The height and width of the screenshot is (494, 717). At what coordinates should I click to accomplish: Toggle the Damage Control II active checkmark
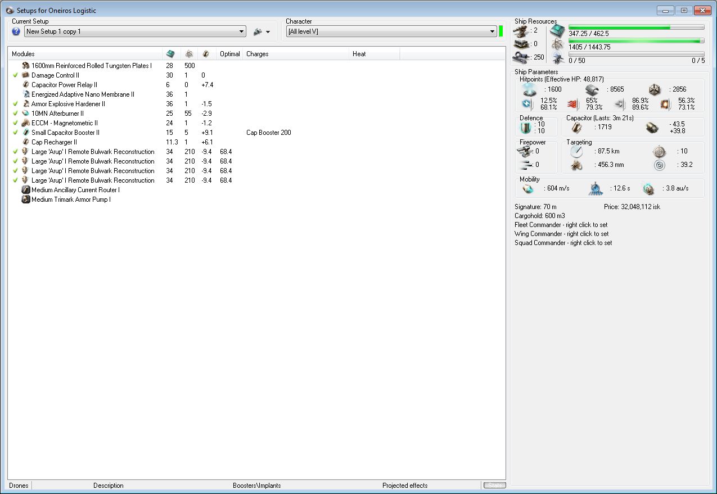click(x=16, y=75)
